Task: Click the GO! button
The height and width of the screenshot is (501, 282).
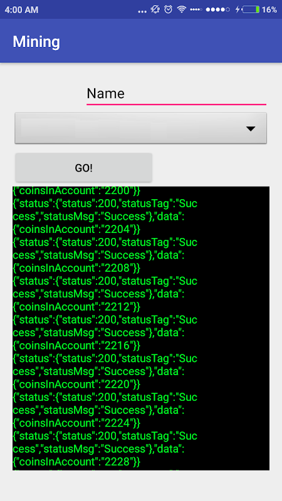Action: (x=84, y=168)
